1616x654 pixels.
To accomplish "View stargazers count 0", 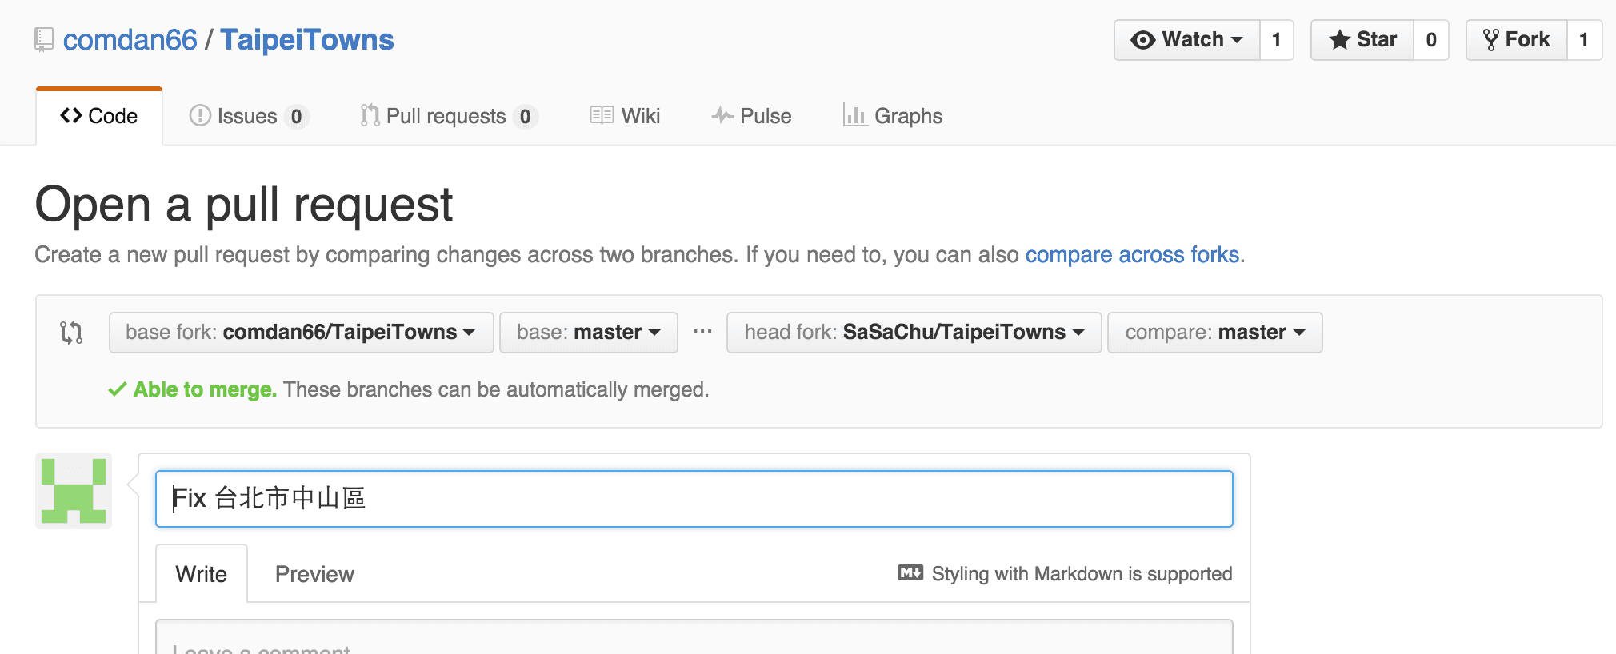I will 1431,40.
